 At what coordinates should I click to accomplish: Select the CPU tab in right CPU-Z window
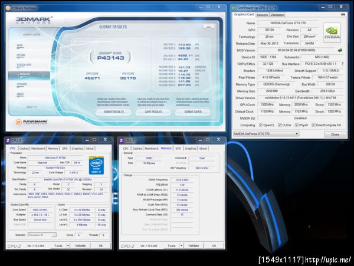pyautogui.click(x=126, y=149)
